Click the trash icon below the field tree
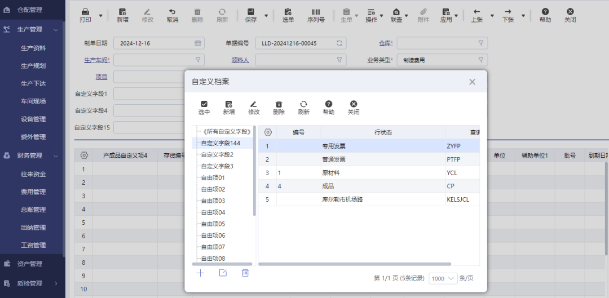 coord(245,273)
